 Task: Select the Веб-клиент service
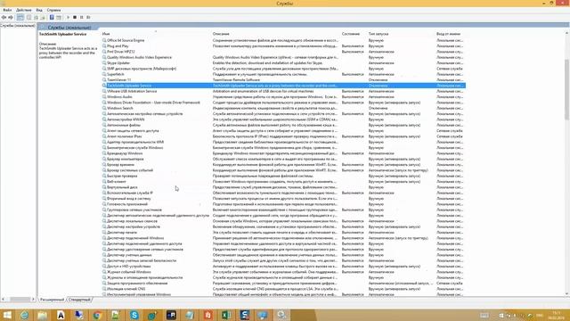(117, 182)
